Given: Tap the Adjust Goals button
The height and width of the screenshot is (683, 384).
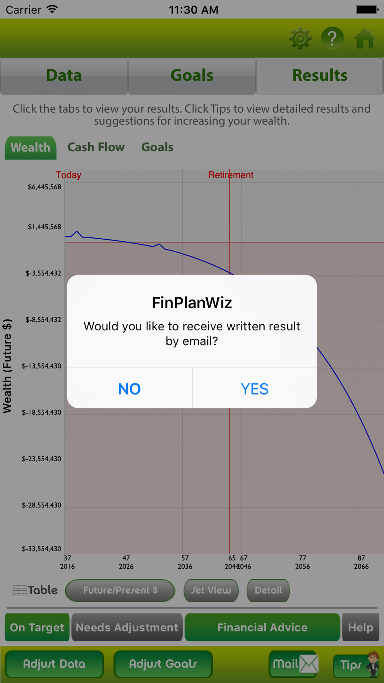Looking at the screenshot, I should click(163, 664).
